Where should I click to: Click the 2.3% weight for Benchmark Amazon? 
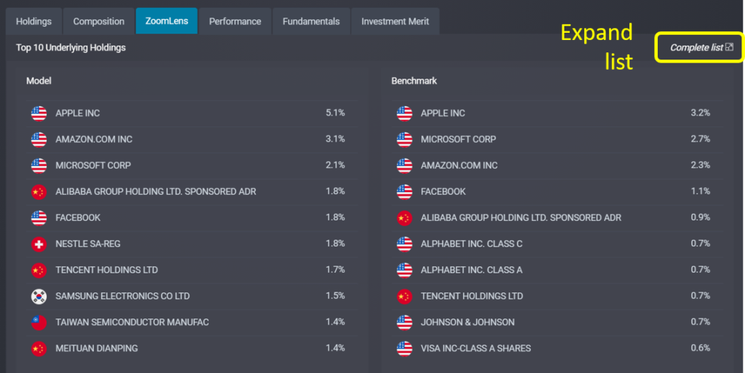click(x=701, y=165)
